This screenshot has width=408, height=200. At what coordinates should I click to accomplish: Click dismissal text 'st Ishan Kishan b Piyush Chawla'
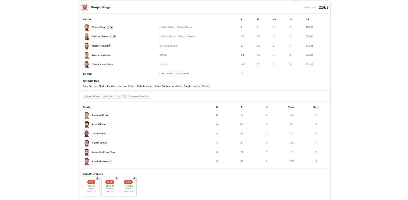pyautogui.click(x=177, y=36)
